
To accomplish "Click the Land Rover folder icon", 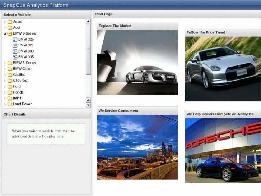I will [10, 104].
